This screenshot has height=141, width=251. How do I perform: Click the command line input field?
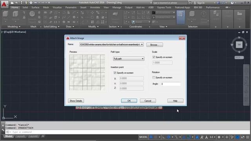point(127,132)
